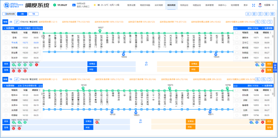Tick checkbox for vehicle 16102 row
The width and height of the screenshot is (278, 138).
coord(6,105)
